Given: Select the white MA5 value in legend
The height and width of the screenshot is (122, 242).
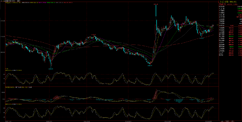Looking at the screenshot, I should [x=26, y=3].
